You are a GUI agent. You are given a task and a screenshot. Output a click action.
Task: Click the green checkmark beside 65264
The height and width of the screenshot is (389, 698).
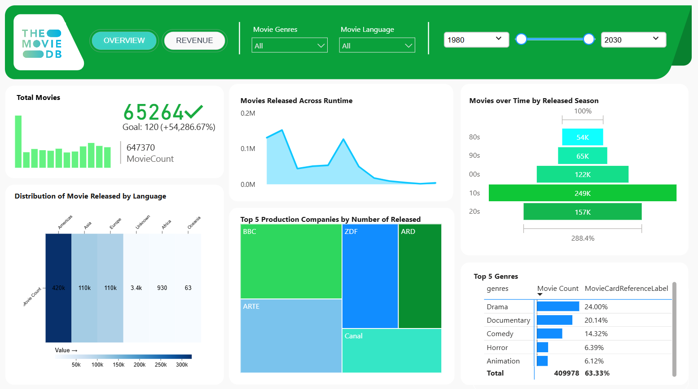[194, 111]
